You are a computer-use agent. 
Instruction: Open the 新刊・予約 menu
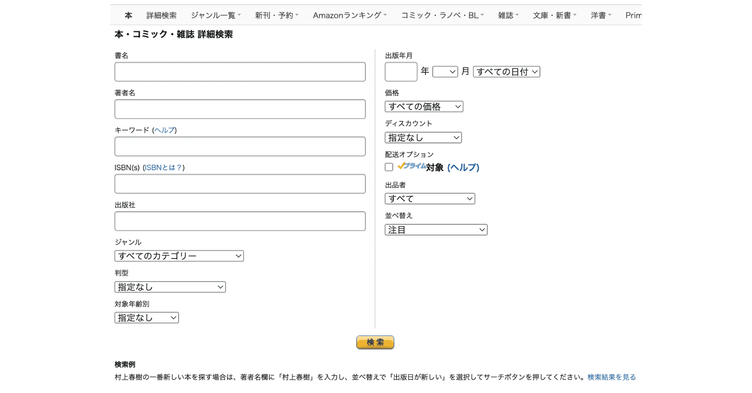(274, 15)
